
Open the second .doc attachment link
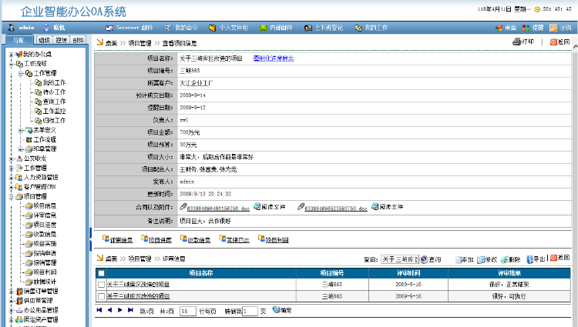336,209
